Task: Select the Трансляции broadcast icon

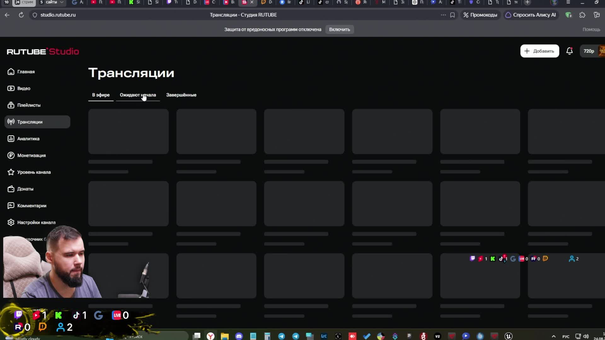Action: [x=11, y=122]
